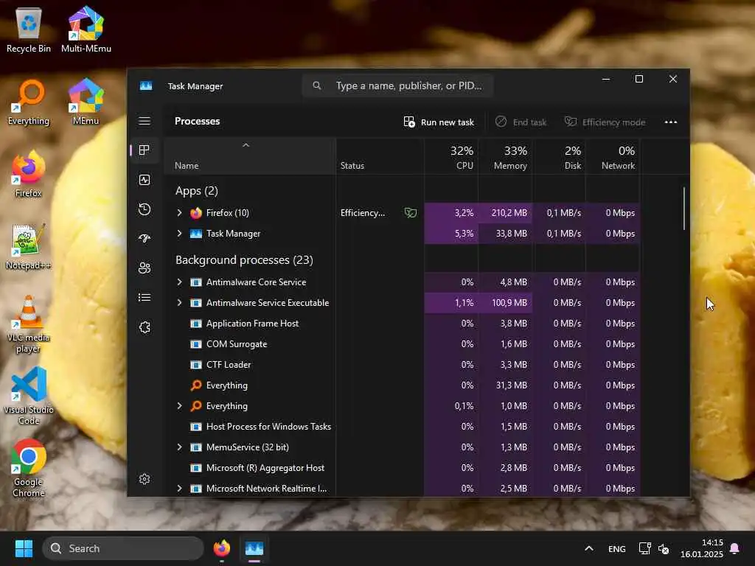The width and height of the screenshot is (755, 566).
Task: Select the Everything desktop shortcut
Action: click(x=29, y=102)
